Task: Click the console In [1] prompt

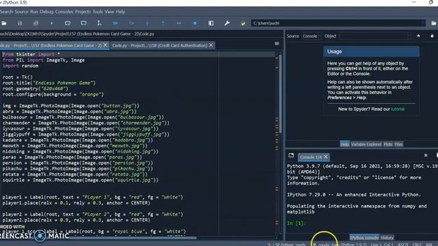Action: tap(296, 223)
